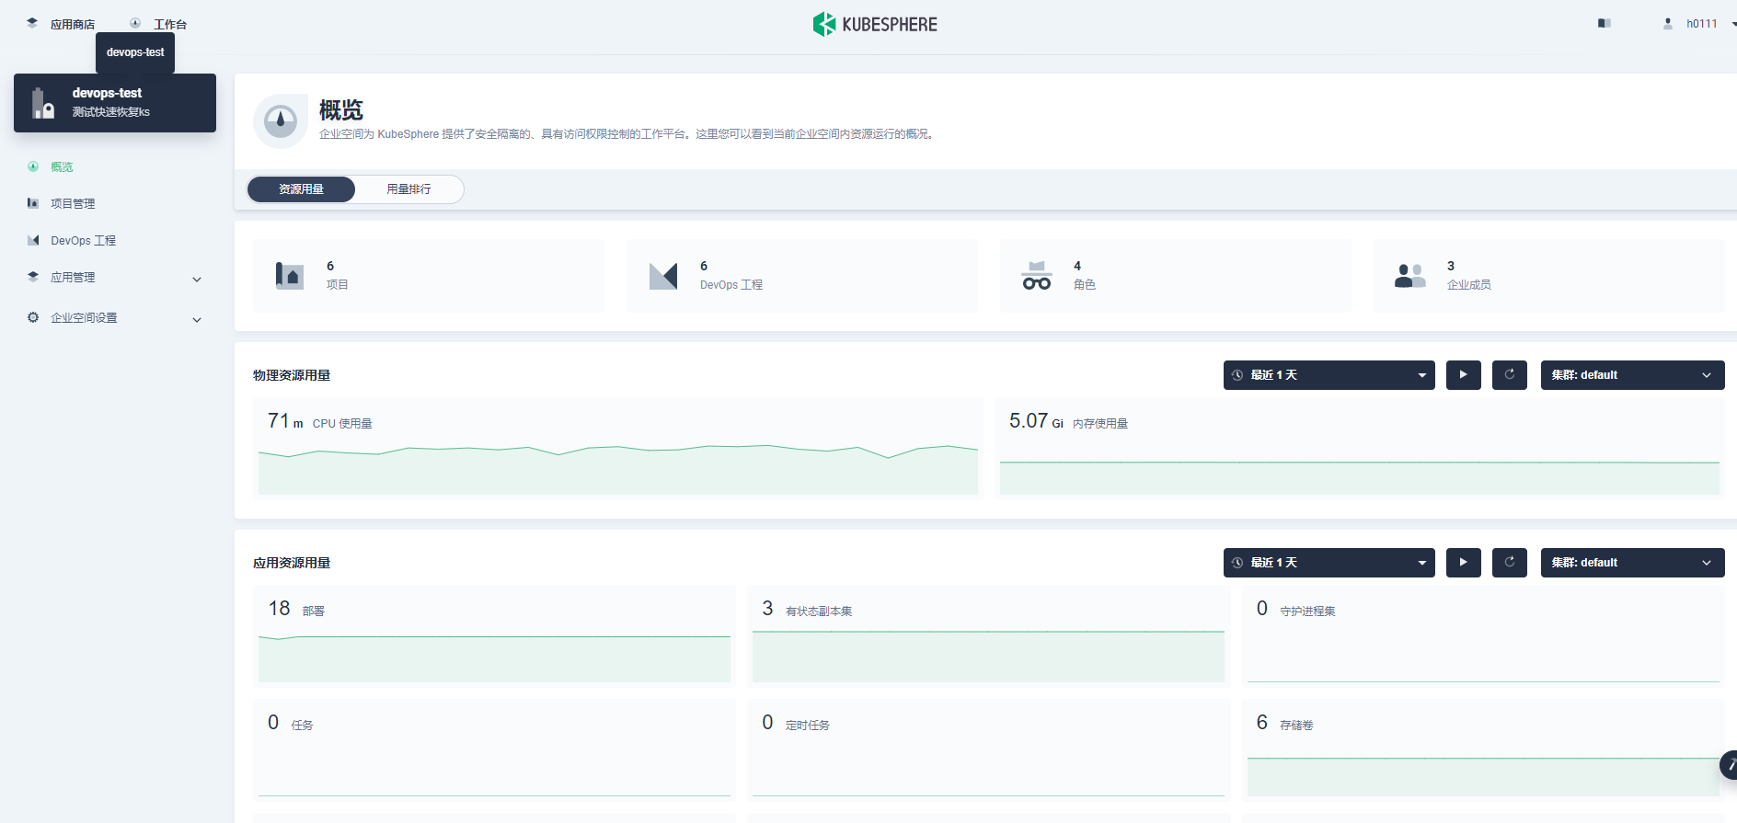This screenshot has width=1737, height=823.
Task: Click the 守护进程集 label
Action: pos(1307,612)
